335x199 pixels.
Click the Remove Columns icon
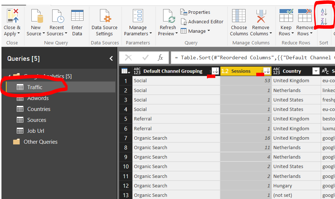pyautogui.click(x=261, y=16)
